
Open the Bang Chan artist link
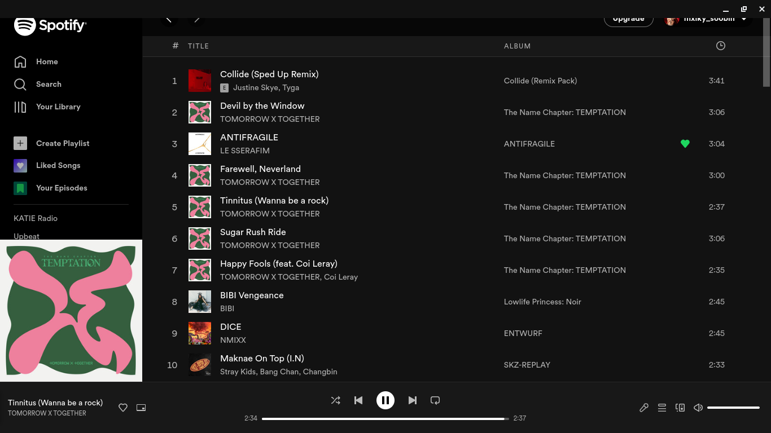point(279,372)
